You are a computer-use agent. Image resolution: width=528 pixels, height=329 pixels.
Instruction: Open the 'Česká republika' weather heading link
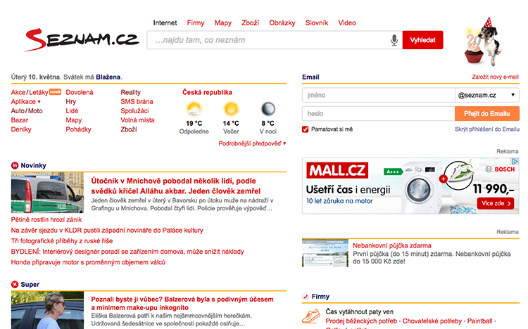[207, 92]
